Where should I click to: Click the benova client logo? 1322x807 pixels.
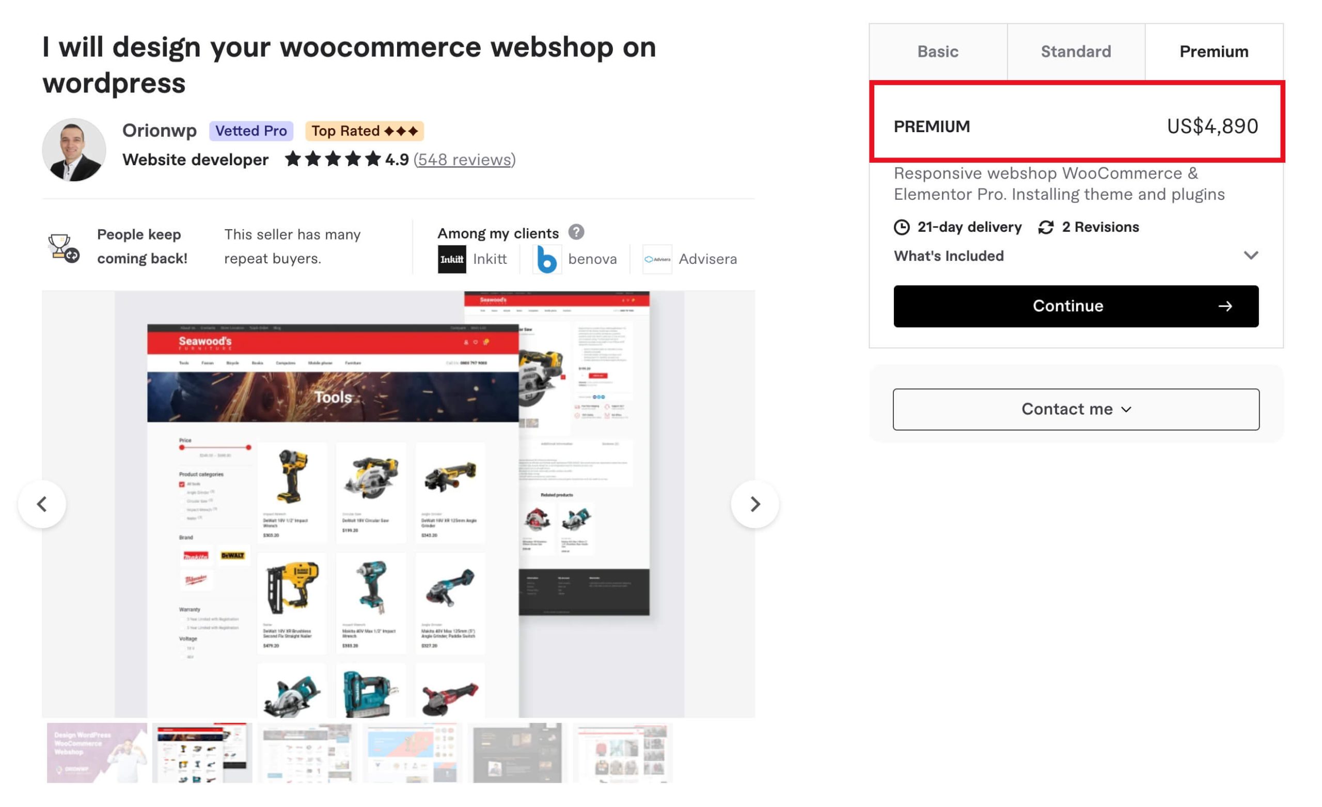[x=547, y=259]
